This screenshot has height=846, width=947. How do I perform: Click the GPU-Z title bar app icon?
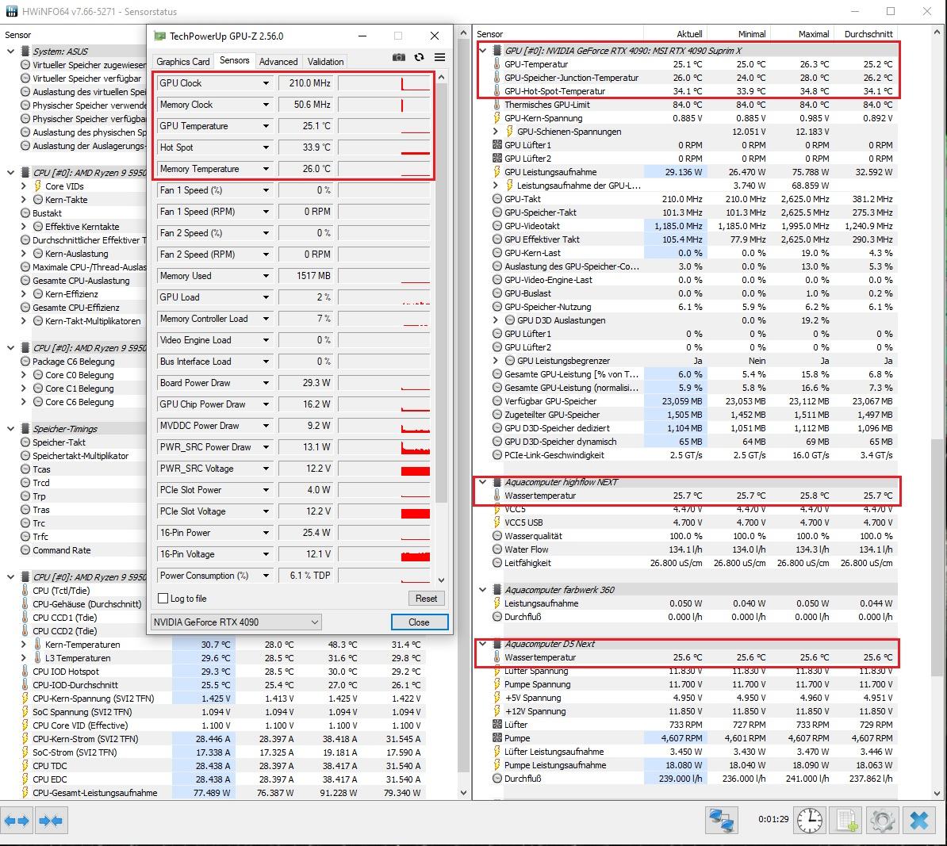tap(159, 36)
